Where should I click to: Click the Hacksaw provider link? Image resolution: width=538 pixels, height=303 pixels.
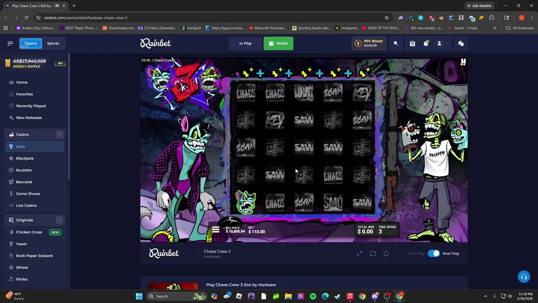click(x=212, y=257)
